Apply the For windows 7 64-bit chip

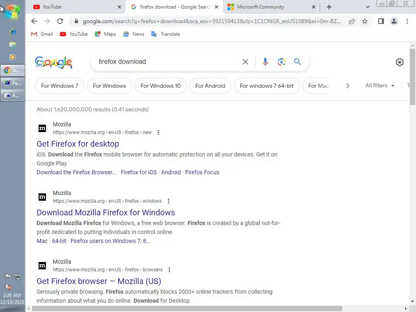(266, 86)
